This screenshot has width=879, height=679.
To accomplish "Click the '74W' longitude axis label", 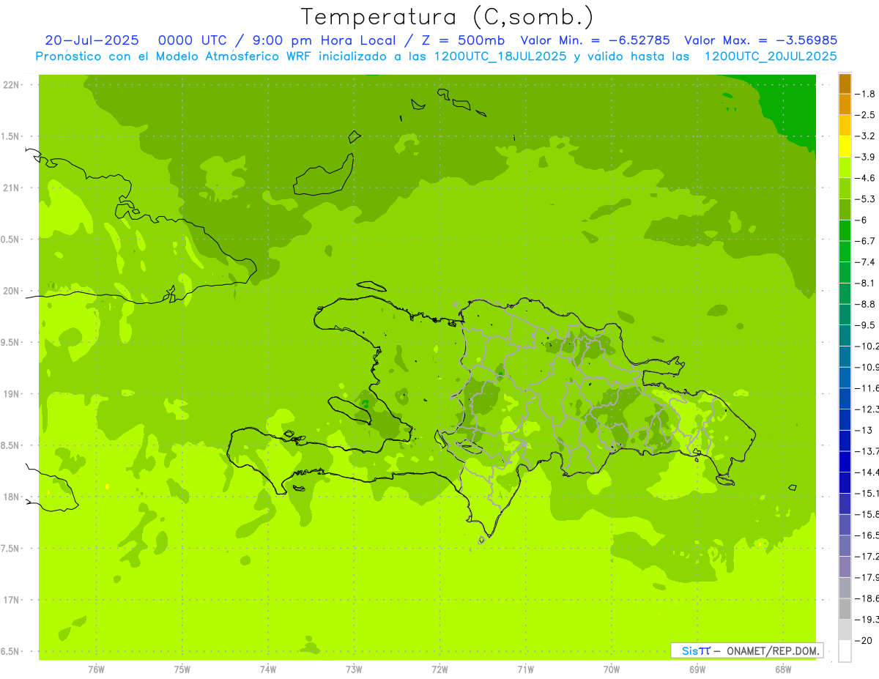I will point(268,669).
